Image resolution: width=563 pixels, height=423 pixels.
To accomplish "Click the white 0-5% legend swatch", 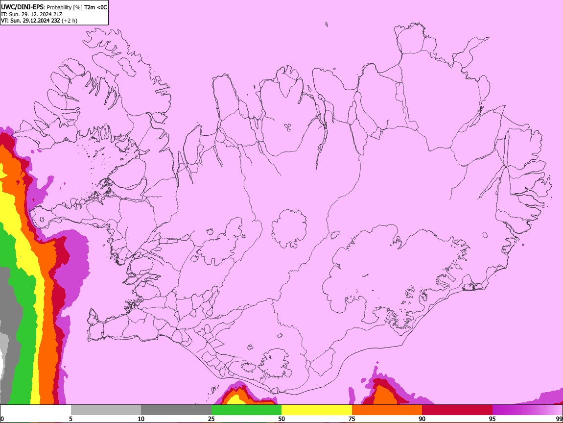I will point(36,410).
